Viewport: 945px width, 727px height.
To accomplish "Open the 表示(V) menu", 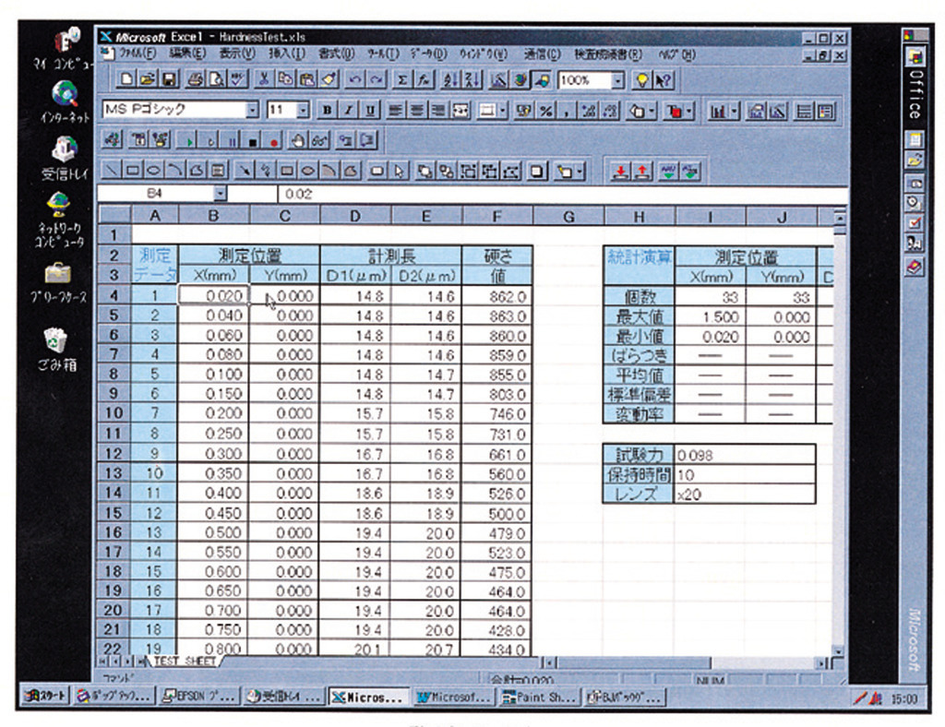I will point(237,54).
